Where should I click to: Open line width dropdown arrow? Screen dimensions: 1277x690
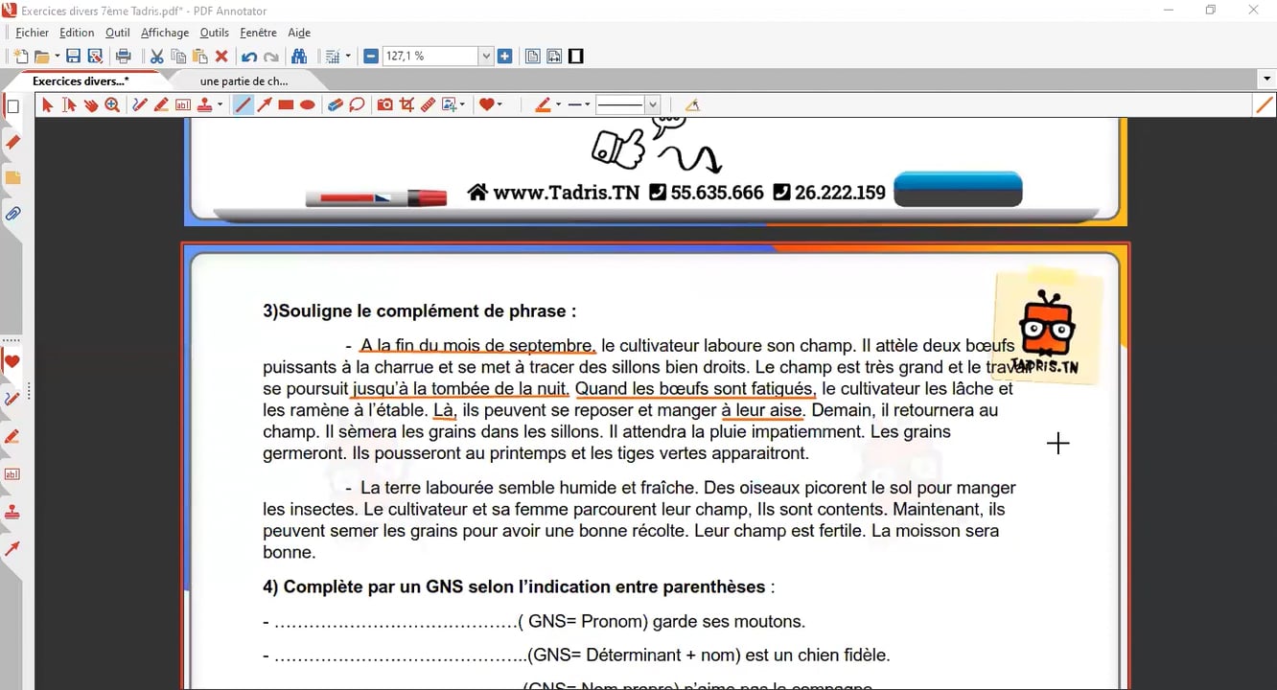pyautogui.click(x=586, y=105)
